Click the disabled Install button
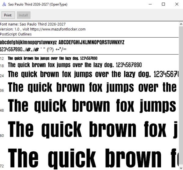This screenshot has height=170, width=183. (x=24, y=15)
